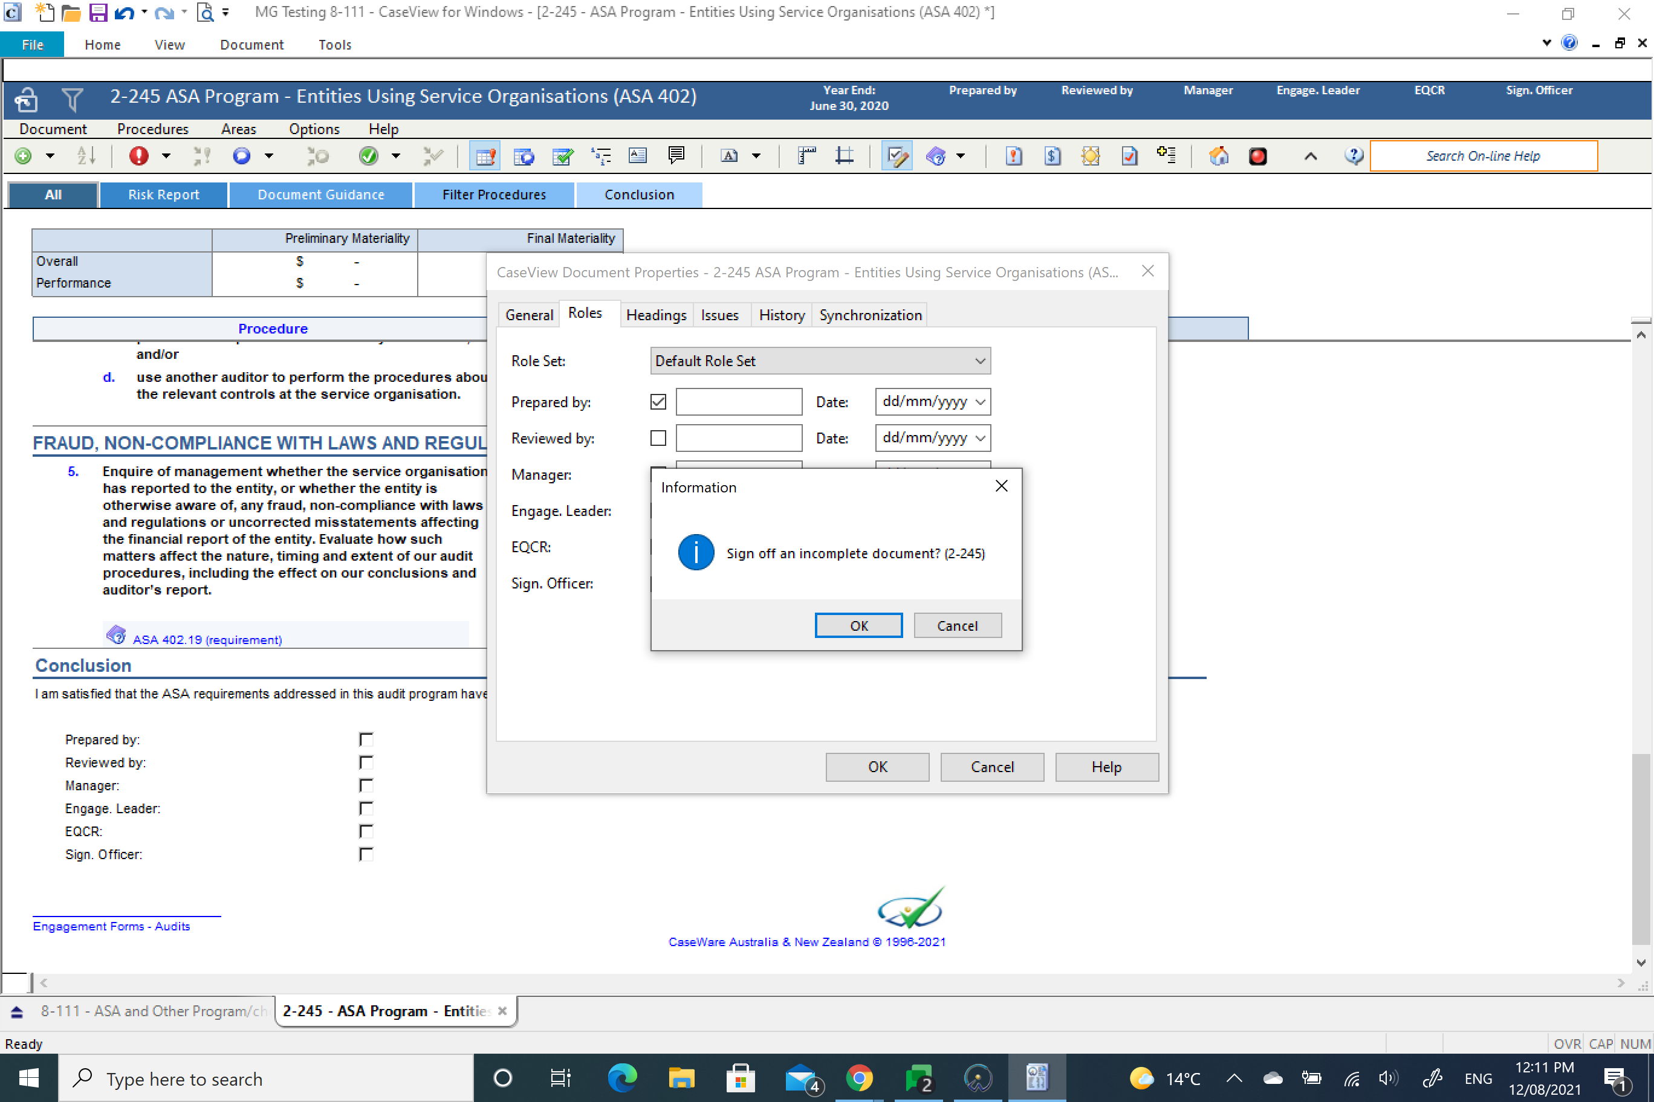Switch to the History tab

coord(781,315)
